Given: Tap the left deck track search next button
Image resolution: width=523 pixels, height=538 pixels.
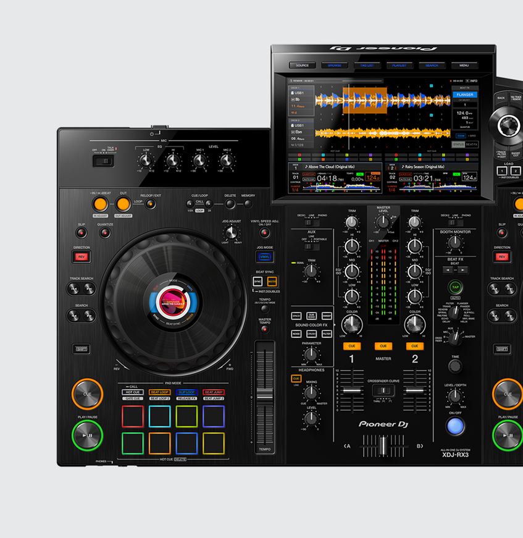Looking at the screenshot, I should coord(89,289).
